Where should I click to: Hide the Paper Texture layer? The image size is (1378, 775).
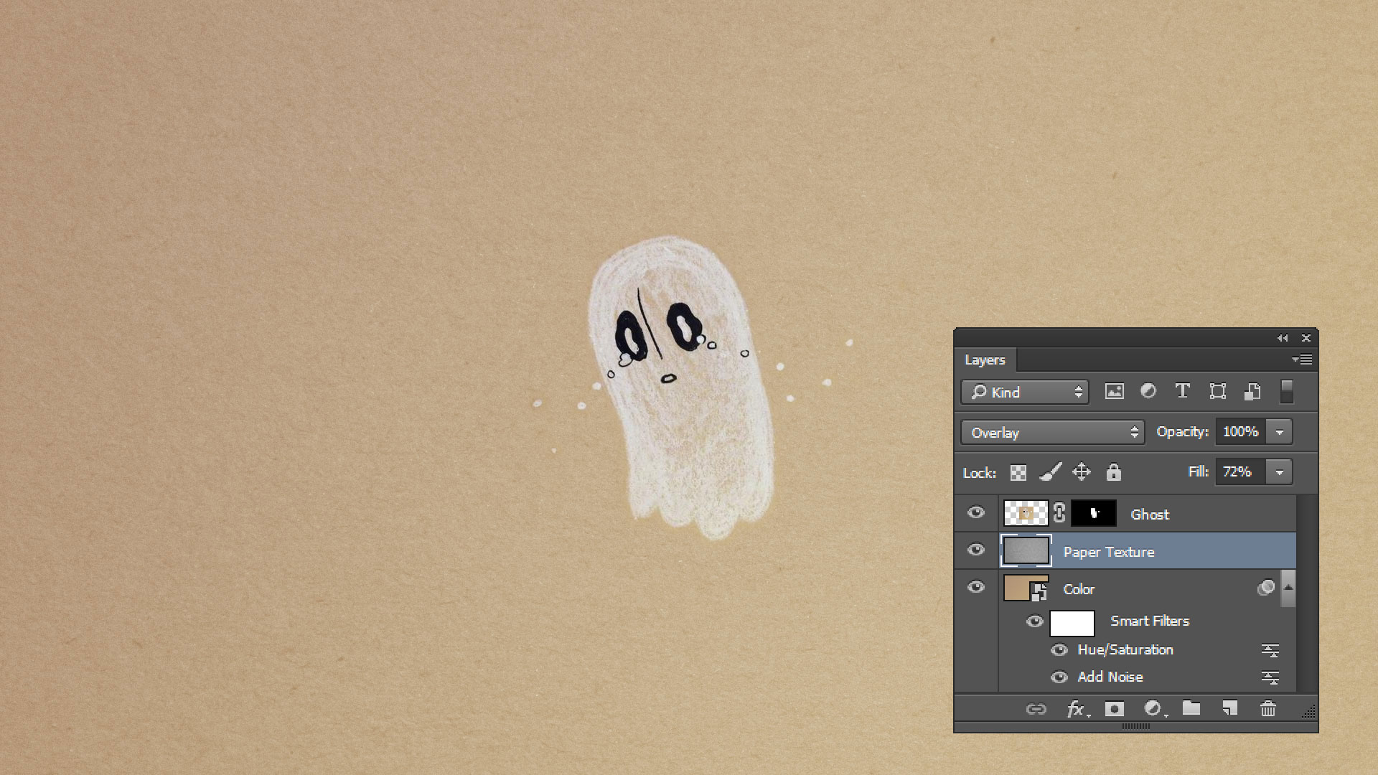pyautogui.click(x=976, y=550)
